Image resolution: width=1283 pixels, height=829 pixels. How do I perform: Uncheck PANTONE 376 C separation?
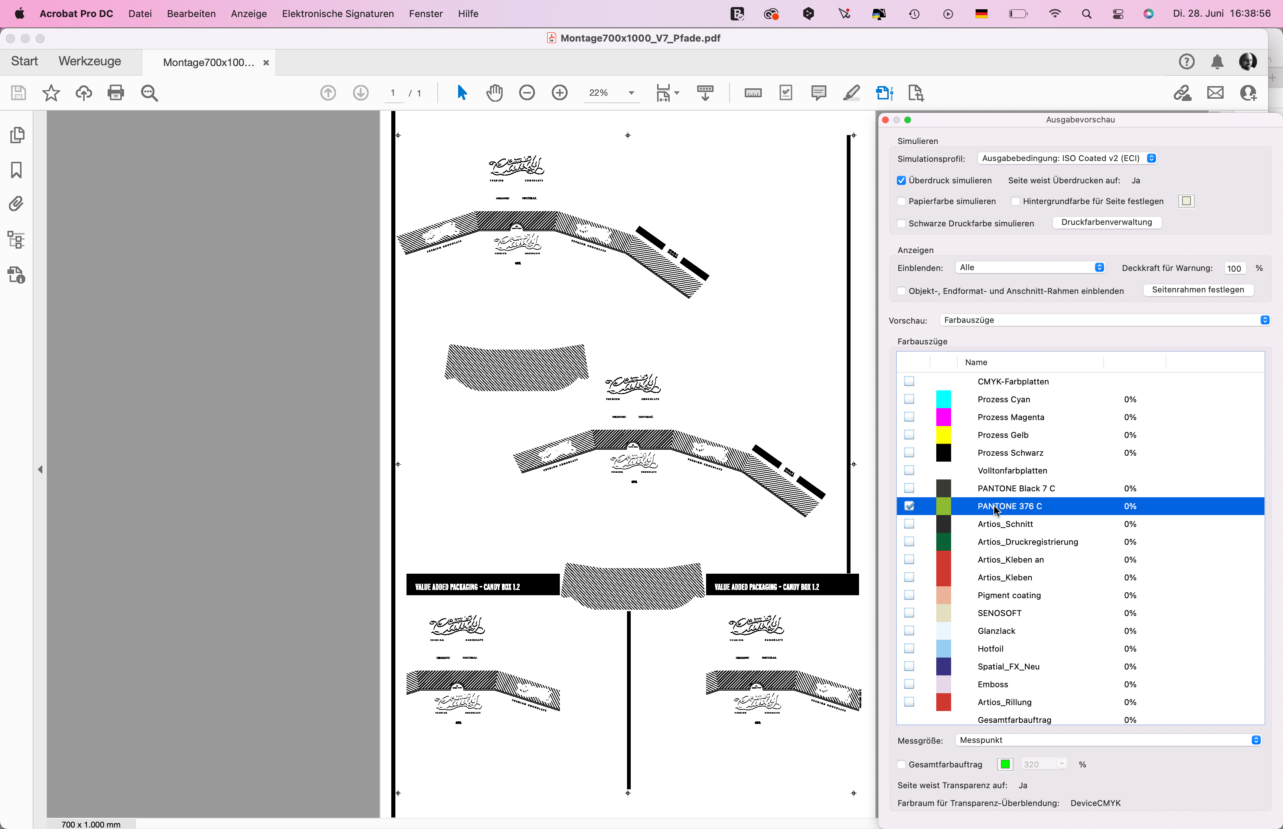tap(910, 506)
